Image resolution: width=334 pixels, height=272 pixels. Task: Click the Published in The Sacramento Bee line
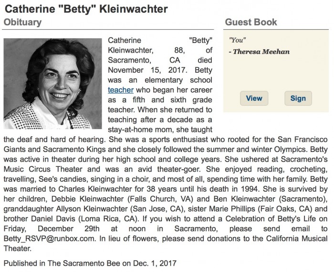point(90,262)
